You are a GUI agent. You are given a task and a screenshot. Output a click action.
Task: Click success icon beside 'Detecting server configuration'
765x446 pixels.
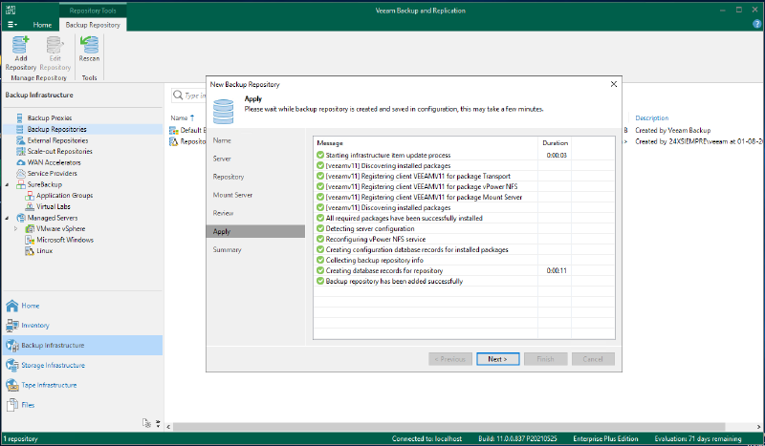point(320,228)
